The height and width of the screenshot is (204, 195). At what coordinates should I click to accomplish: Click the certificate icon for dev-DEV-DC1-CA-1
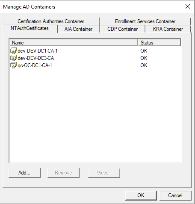coord(14,51)
